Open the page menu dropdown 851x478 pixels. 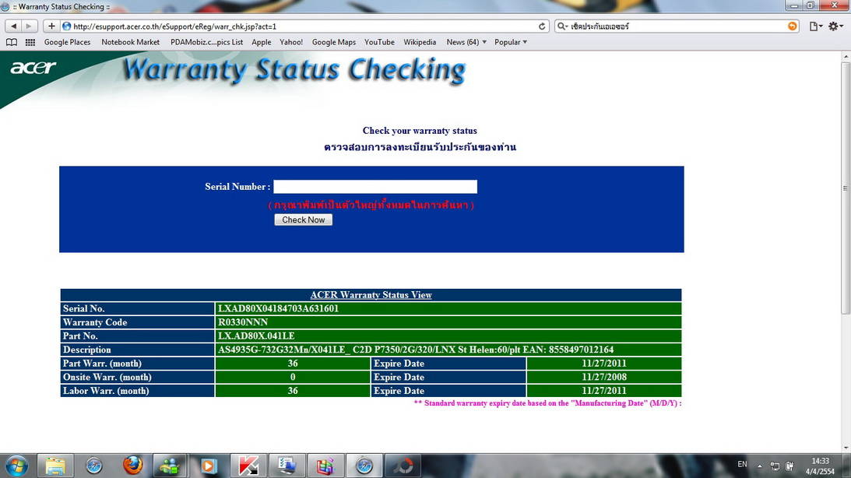(815, 26)
